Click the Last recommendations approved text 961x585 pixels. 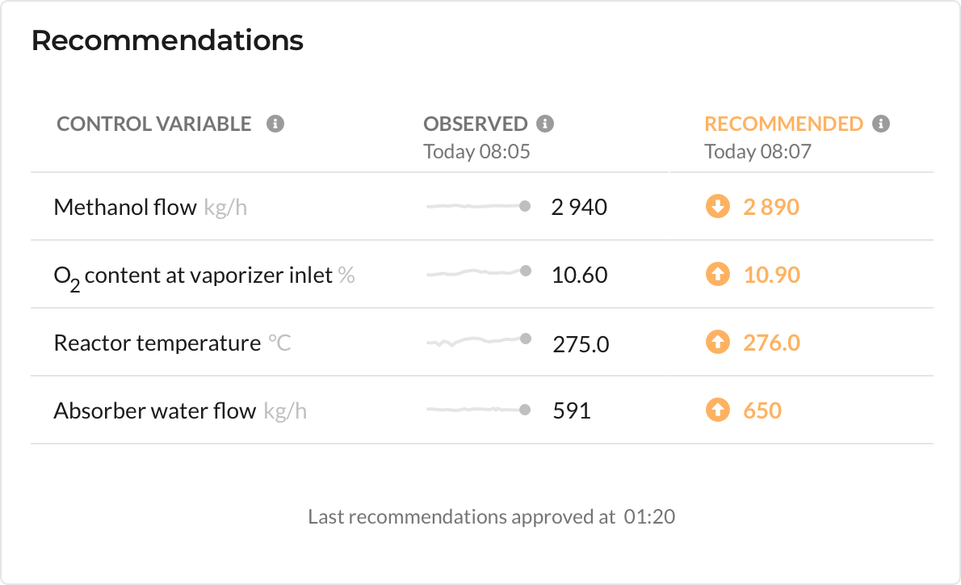492,517
